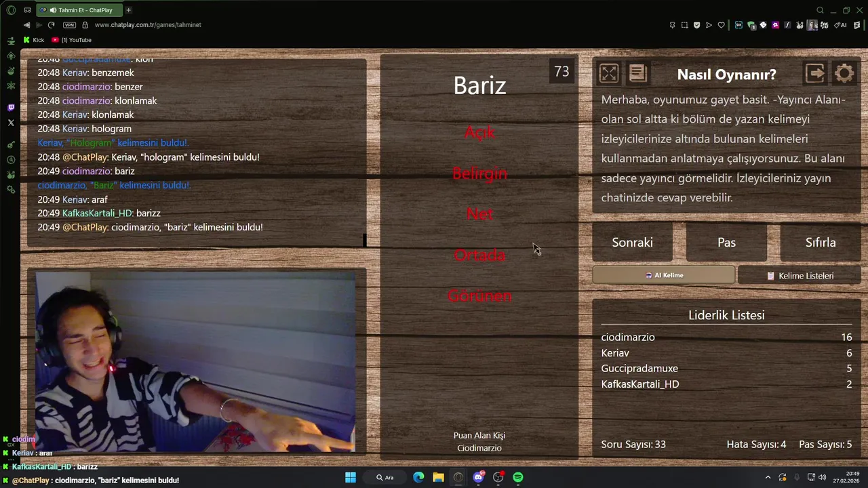
Task: Click the main word Bariz
Action: (479, 85)
